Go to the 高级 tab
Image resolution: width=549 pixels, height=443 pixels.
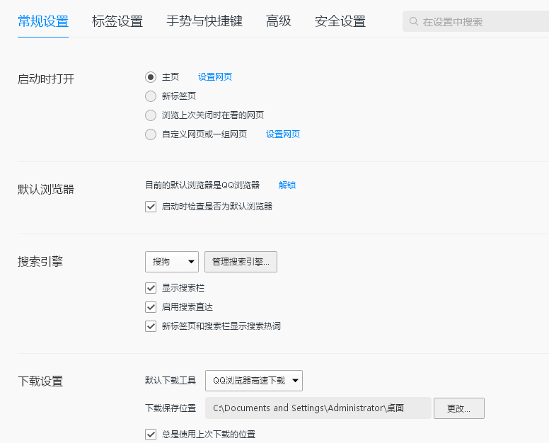(x=278, y=21)
